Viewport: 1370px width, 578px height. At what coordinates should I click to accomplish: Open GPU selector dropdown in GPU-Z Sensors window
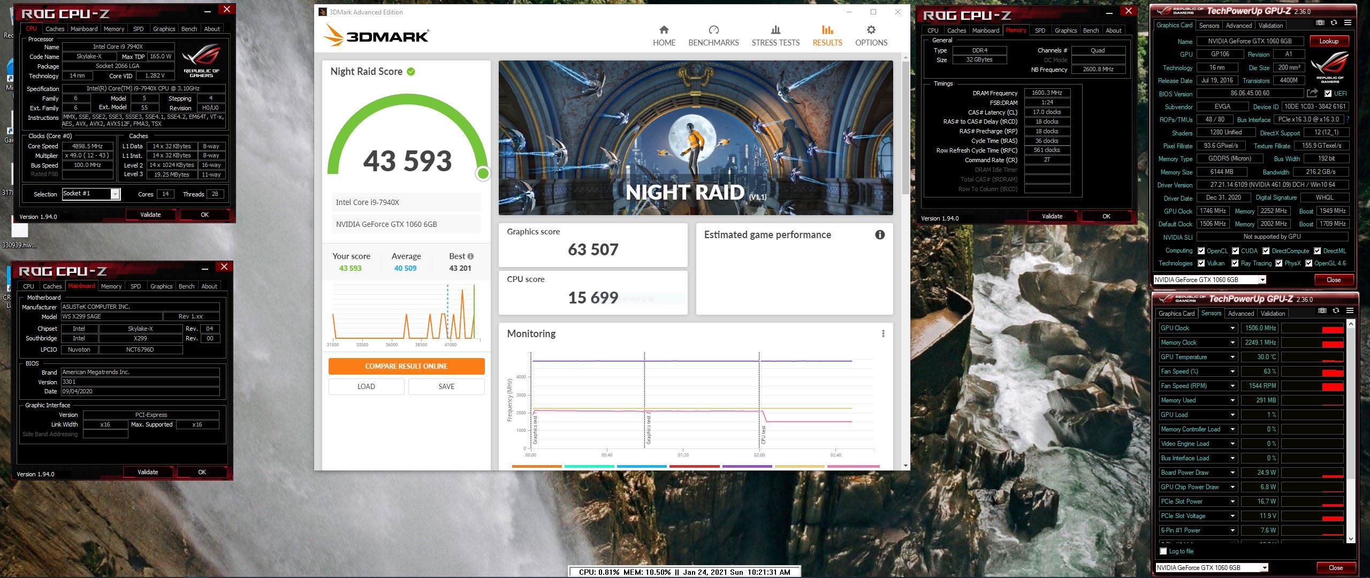[x=1264, y=568]
